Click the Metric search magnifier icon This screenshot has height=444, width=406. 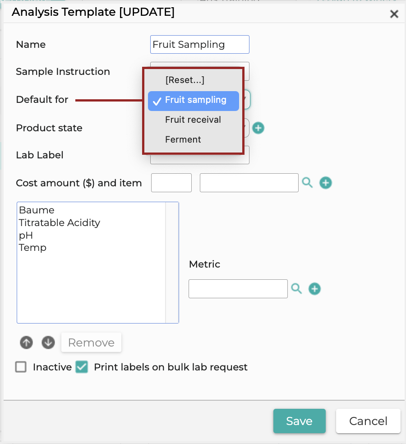(296, 288)
